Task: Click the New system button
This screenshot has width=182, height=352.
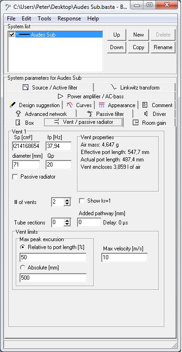Action: click(x=138, y=35)
